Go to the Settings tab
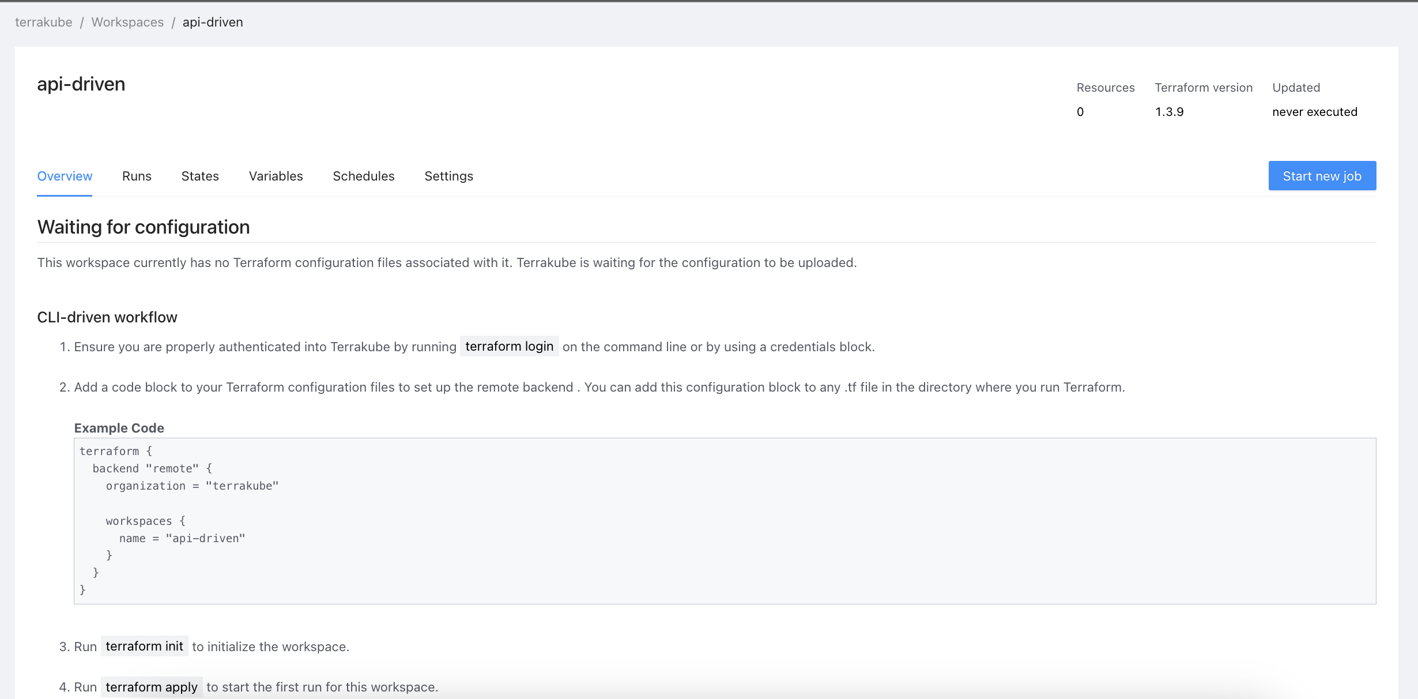This screenshot has height=699, width=1418. tap(448, 176)
